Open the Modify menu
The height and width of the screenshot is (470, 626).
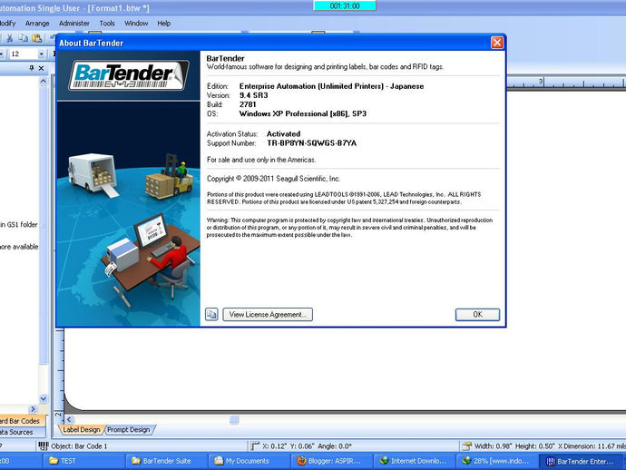pyautogui.click(x=7, y=24)
